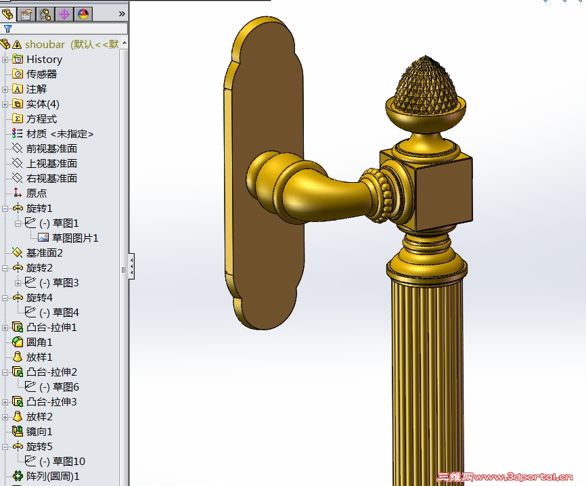
Task: Click the 材质 material icon
Action: [x=17, y=133]
